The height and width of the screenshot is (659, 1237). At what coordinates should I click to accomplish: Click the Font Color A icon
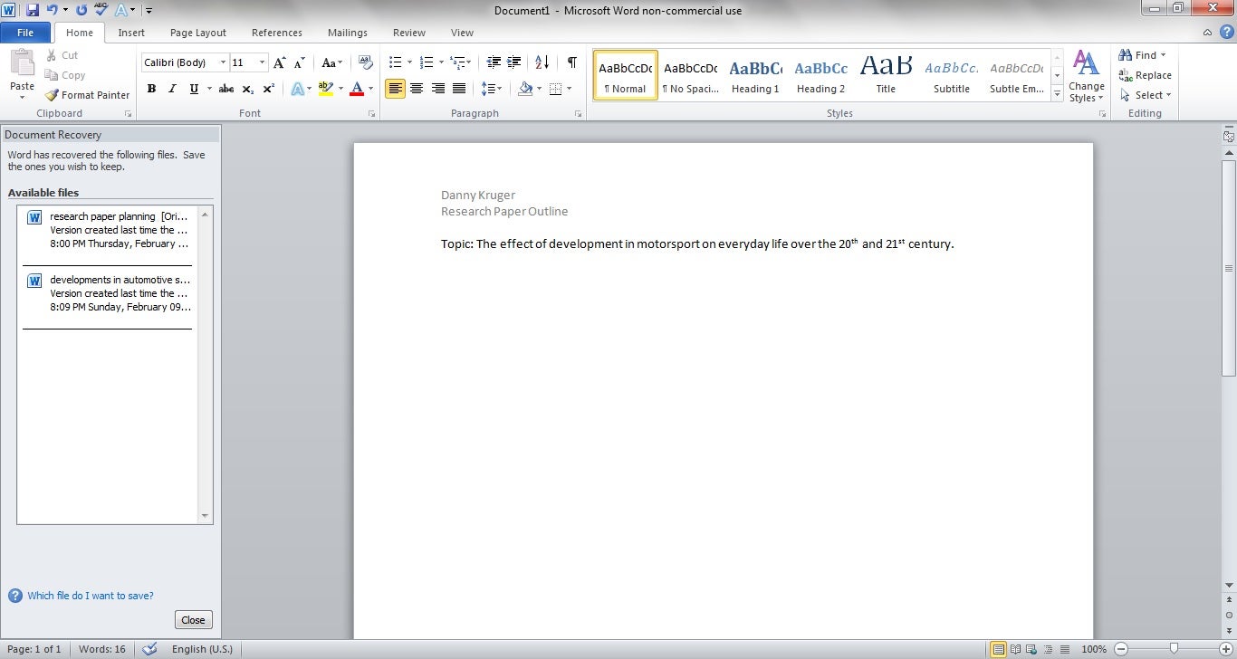pyautogui.click(x=357, y=89)
